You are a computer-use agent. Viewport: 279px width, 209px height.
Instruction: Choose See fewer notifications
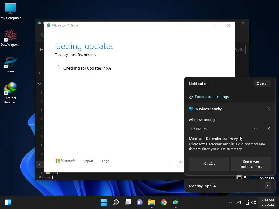pos(251,164)
